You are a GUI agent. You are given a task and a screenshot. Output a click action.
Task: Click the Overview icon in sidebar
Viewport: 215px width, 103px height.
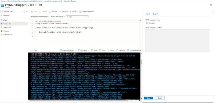coord(2,16)
